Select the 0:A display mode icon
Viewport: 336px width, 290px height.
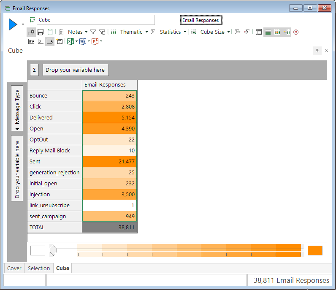pos(31,41)
